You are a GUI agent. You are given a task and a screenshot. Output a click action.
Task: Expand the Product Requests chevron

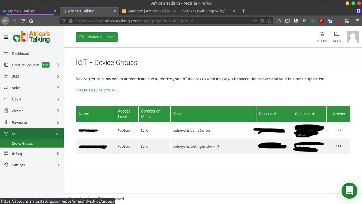(58, 65)
